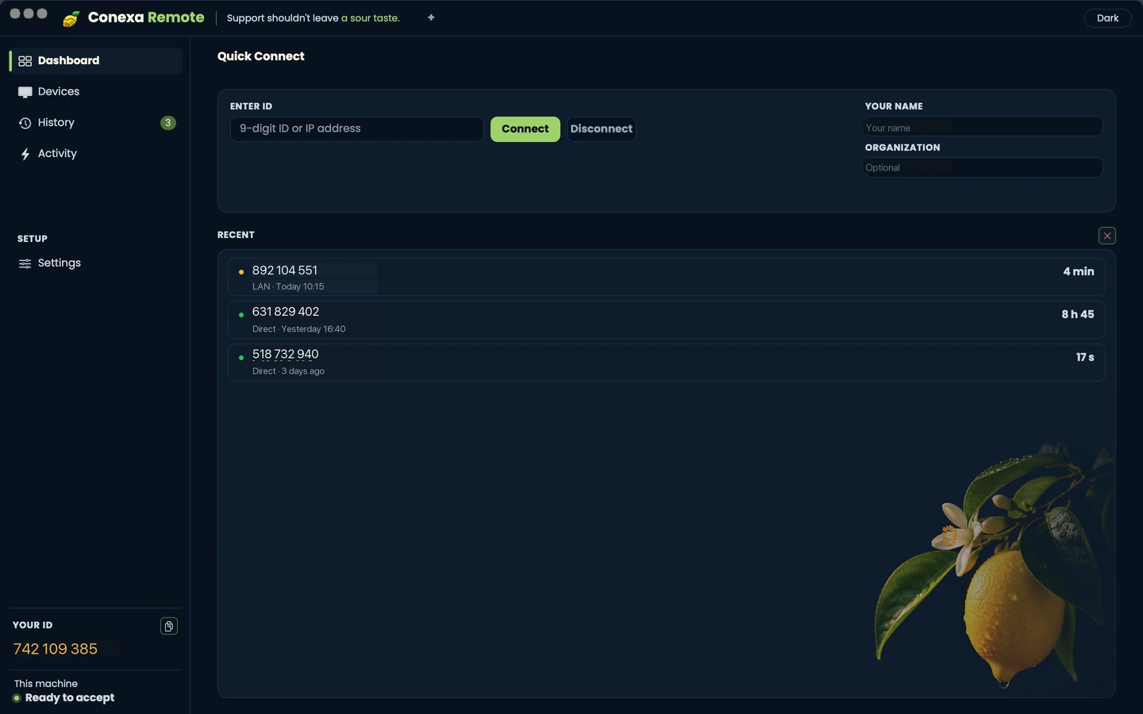Viewport: 1143px width, 714px height.
Task: Click the Organization optional field
Action: tap(983, 167)
